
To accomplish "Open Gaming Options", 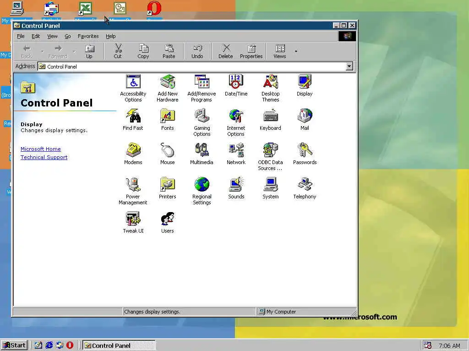I will coord(202,122).
